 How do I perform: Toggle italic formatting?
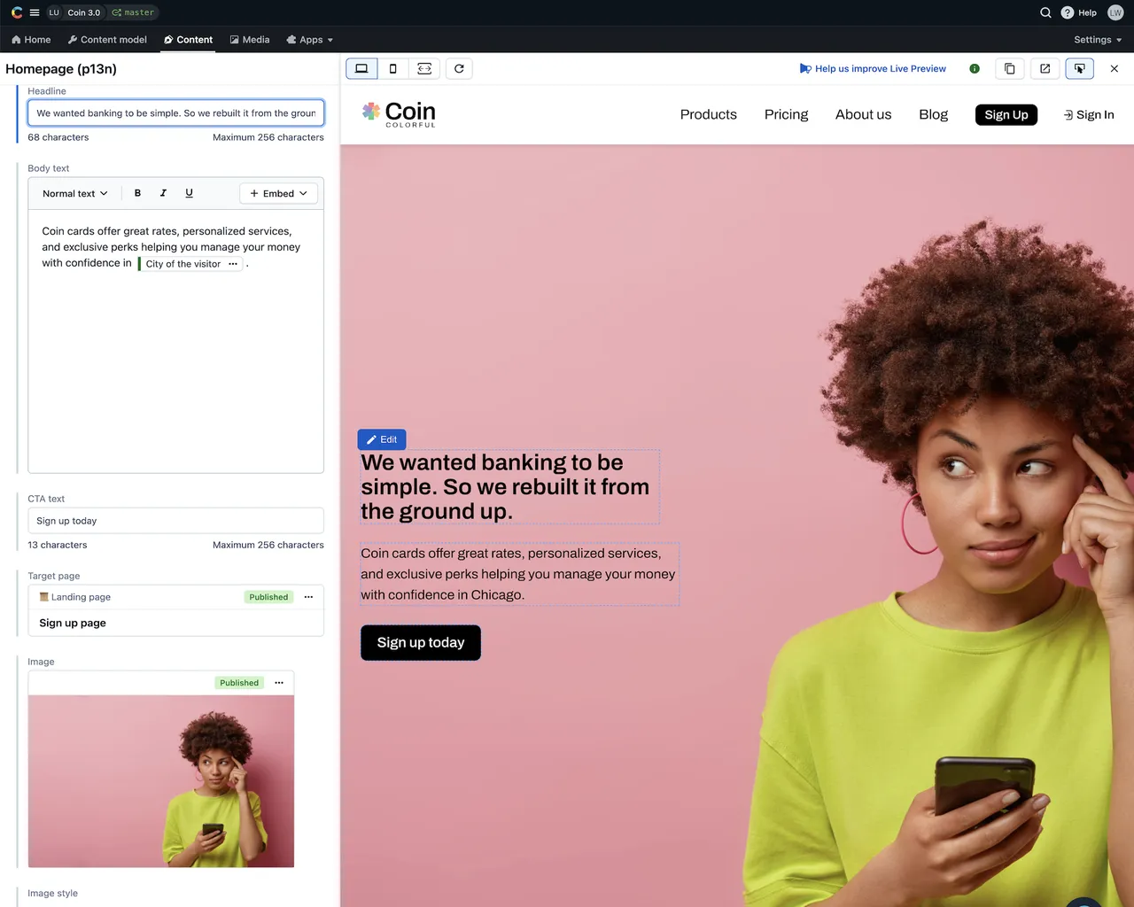point(163,193)
